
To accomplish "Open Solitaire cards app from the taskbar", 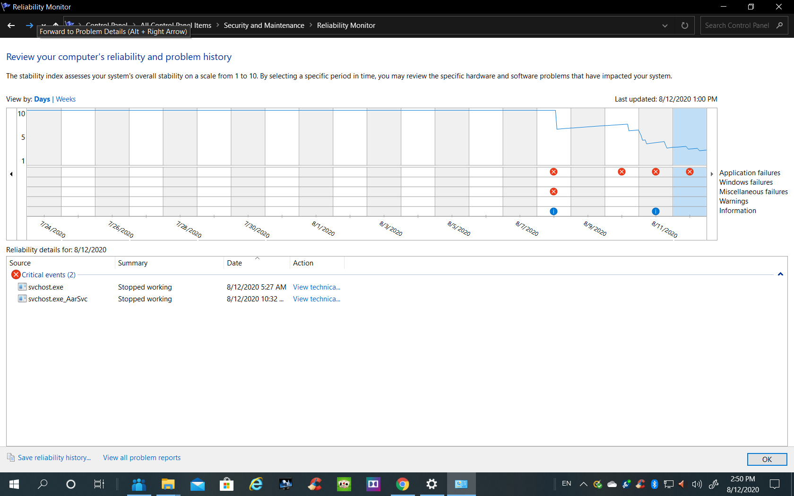I will pyautogui.click(x=344, y=484).
